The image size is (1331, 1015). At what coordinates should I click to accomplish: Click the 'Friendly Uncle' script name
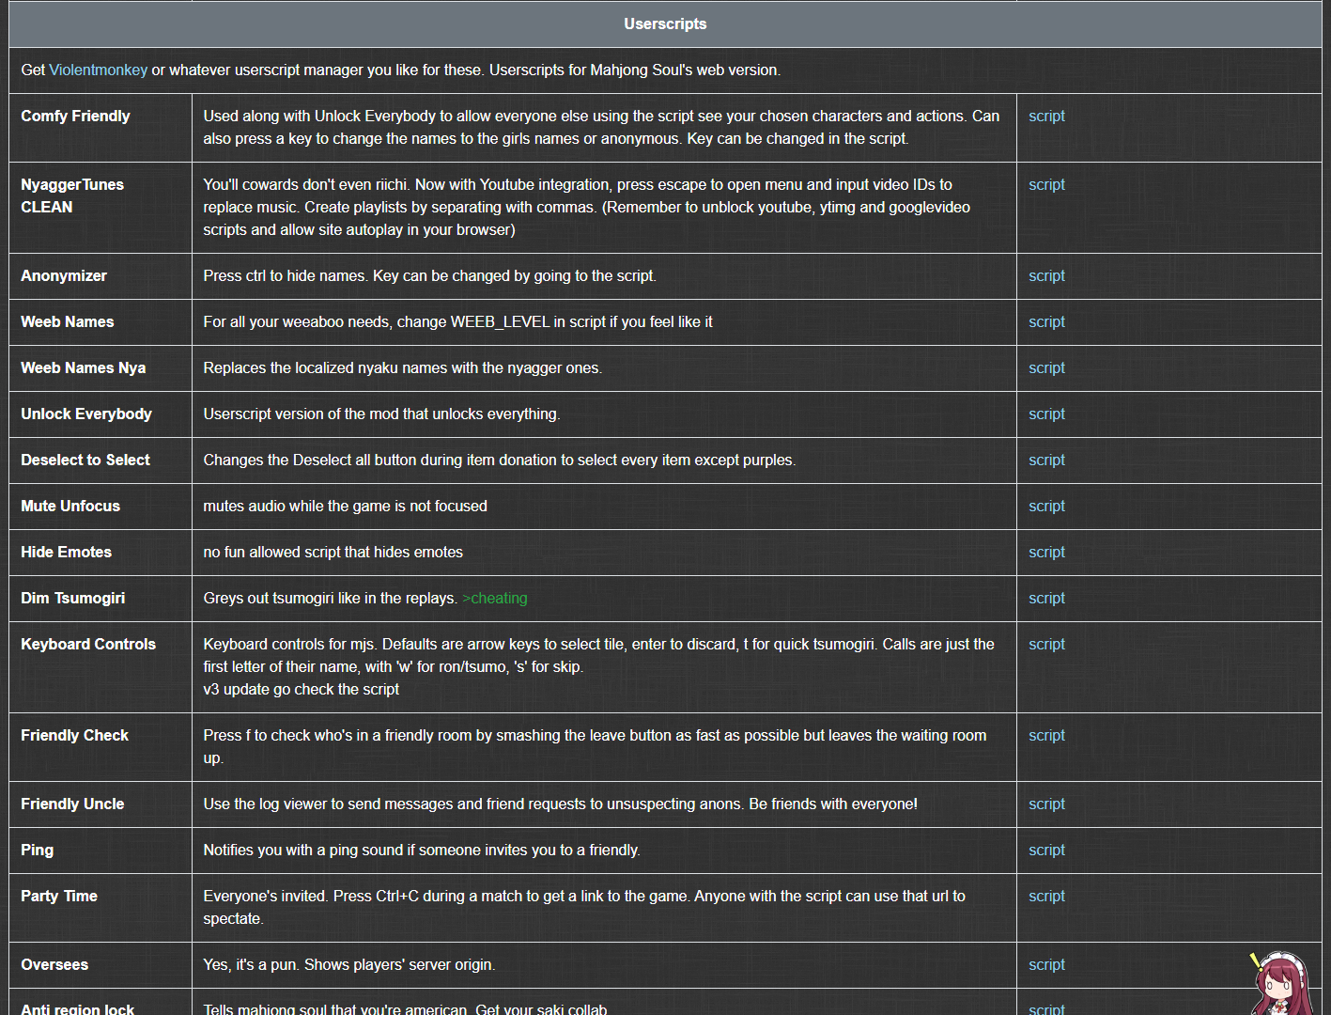72,804
